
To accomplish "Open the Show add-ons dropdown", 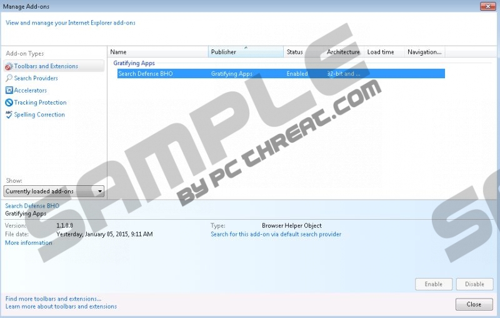I will (x=54, y=192).
